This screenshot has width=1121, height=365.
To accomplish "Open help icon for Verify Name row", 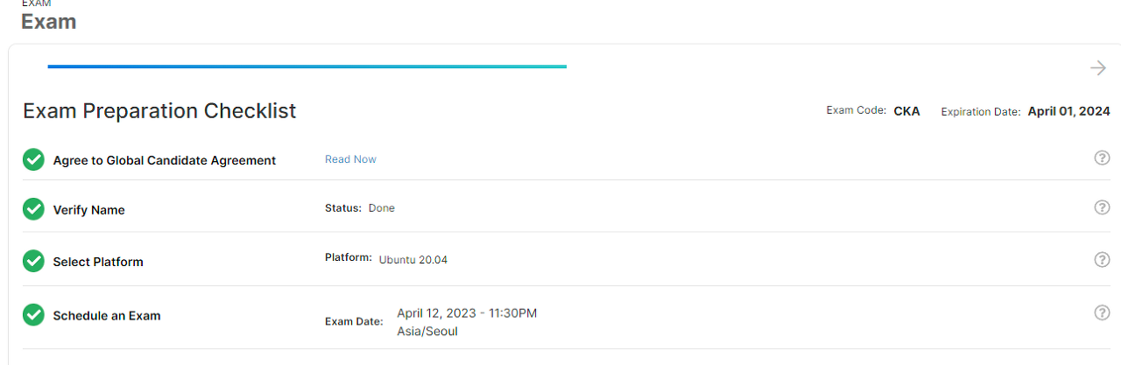I will click(x=1103, y=207).
